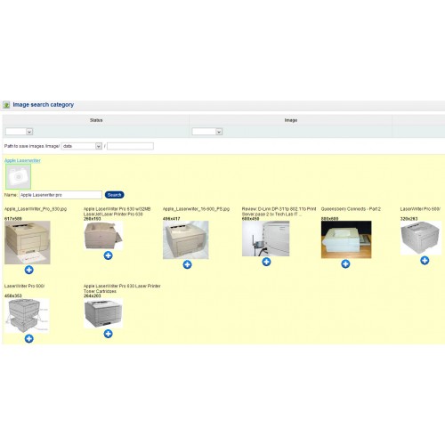Open the Image filter dropdown

[x=207, y=132]
